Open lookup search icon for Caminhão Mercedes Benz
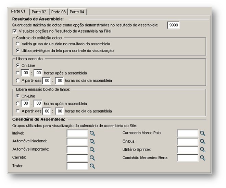The image size is (226, 188). click(203, 158)
